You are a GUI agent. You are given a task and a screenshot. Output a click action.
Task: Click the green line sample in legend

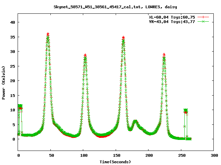(x=203, y=21)
